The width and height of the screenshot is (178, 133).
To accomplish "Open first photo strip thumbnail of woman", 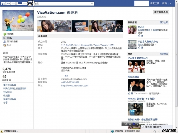I will pyautogui.click(x=46, y=26).
